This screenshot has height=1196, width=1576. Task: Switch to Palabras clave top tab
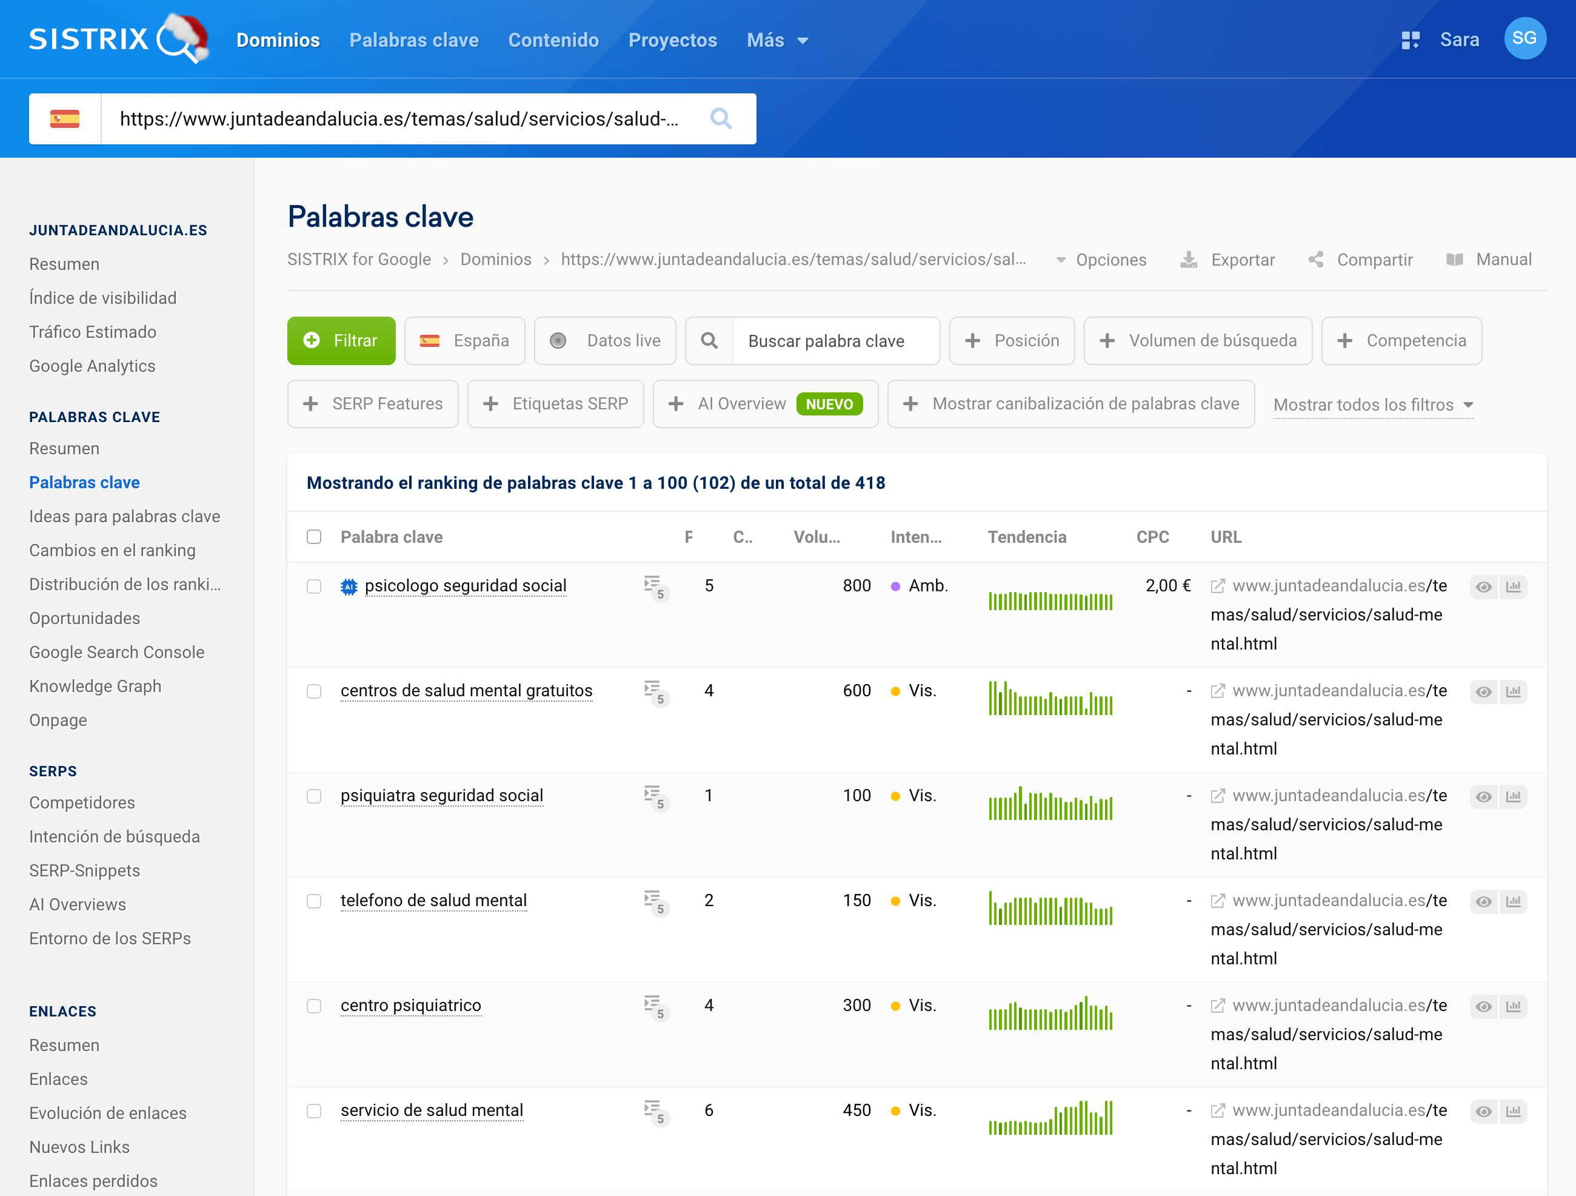(x=414, y=41)
